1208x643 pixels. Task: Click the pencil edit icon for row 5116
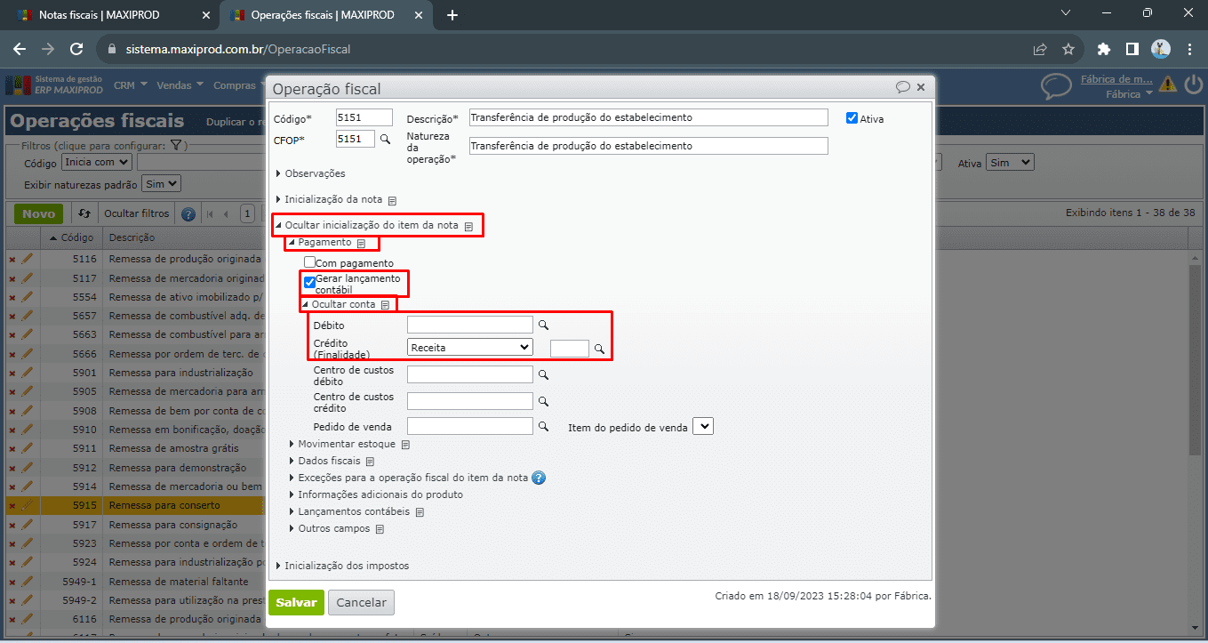27,259
